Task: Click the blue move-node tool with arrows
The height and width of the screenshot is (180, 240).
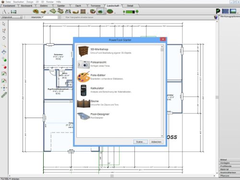Action: (4, 88)
